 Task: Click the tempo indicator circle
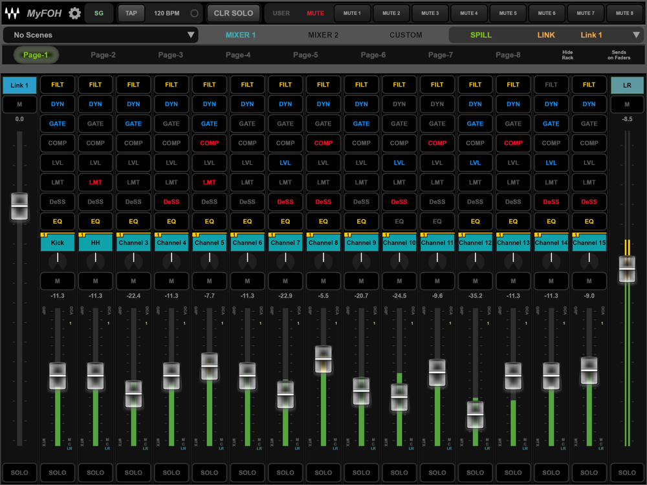pos(194,13)
